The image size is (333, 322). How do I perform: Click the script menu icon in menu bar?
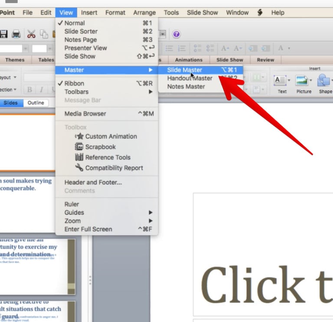click(x=260, y=13)
